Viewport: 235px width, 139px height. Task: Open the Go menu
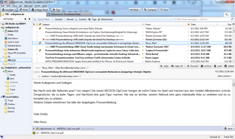coord(20,6)
